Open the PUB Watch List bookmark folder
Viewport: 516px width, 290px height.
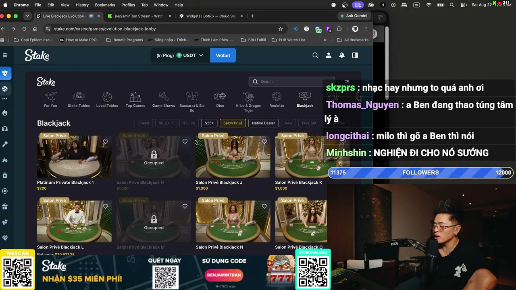pos(288,40)
